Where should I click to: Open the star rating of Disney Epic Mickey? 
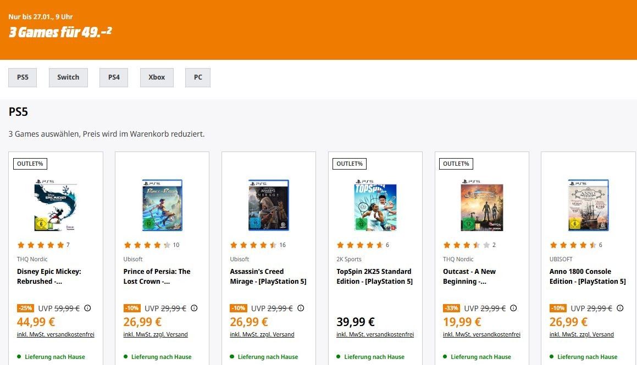(40, 245)
